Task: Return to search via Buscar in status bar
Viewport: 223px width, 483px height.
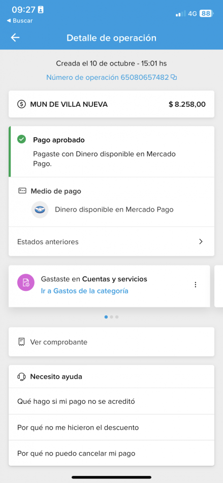Action: click(x=19, y=21)
